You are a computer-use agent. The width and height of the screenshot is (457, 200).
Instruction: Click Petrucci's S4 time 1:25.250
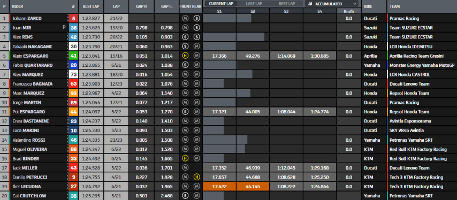point(319,177)
